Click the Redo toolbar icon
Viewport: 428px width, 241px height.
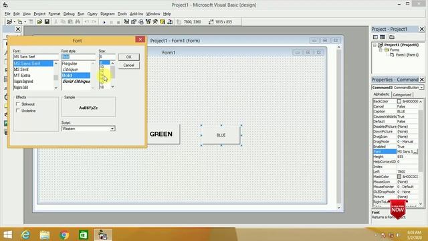click(x=94, y=21)
